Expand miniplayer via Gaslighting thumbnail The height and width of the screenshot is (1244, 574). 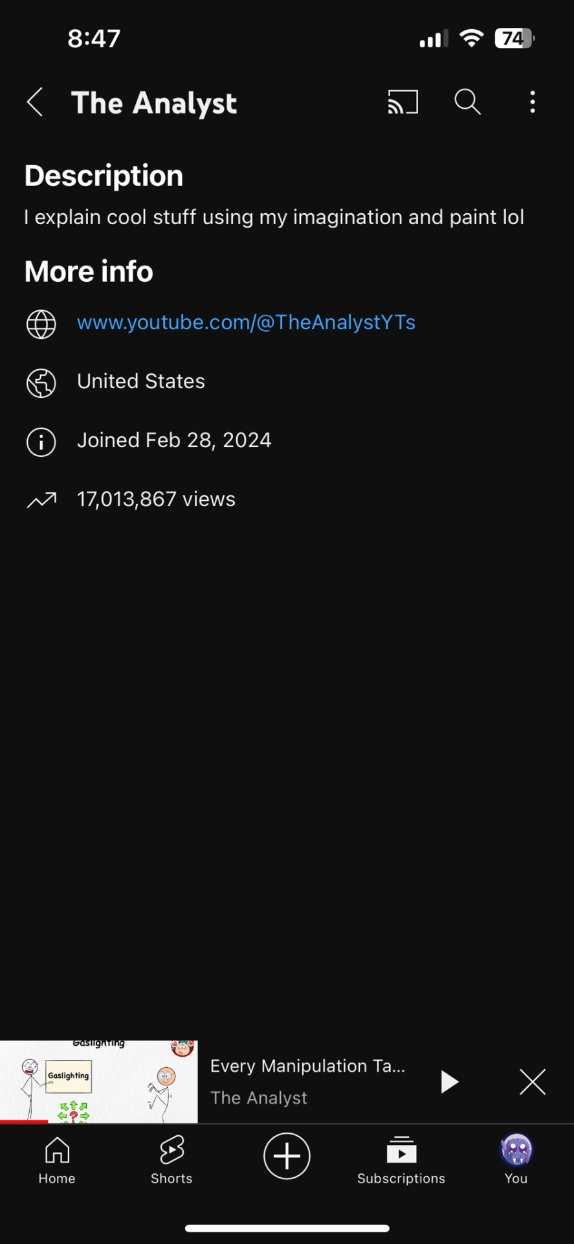click(x=99, y=1081)
